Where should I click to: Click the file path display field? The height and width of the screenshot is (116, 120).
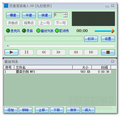[x=44, y=38]
